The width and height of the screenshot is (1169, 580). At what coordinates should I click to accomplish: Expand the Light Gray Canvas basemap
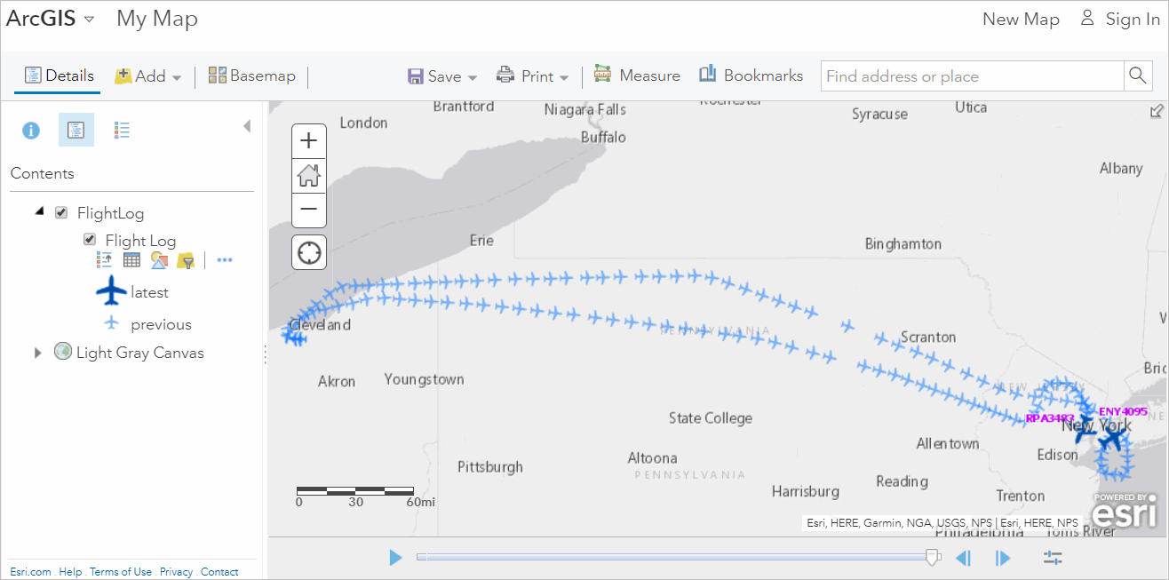pos(38,353)
